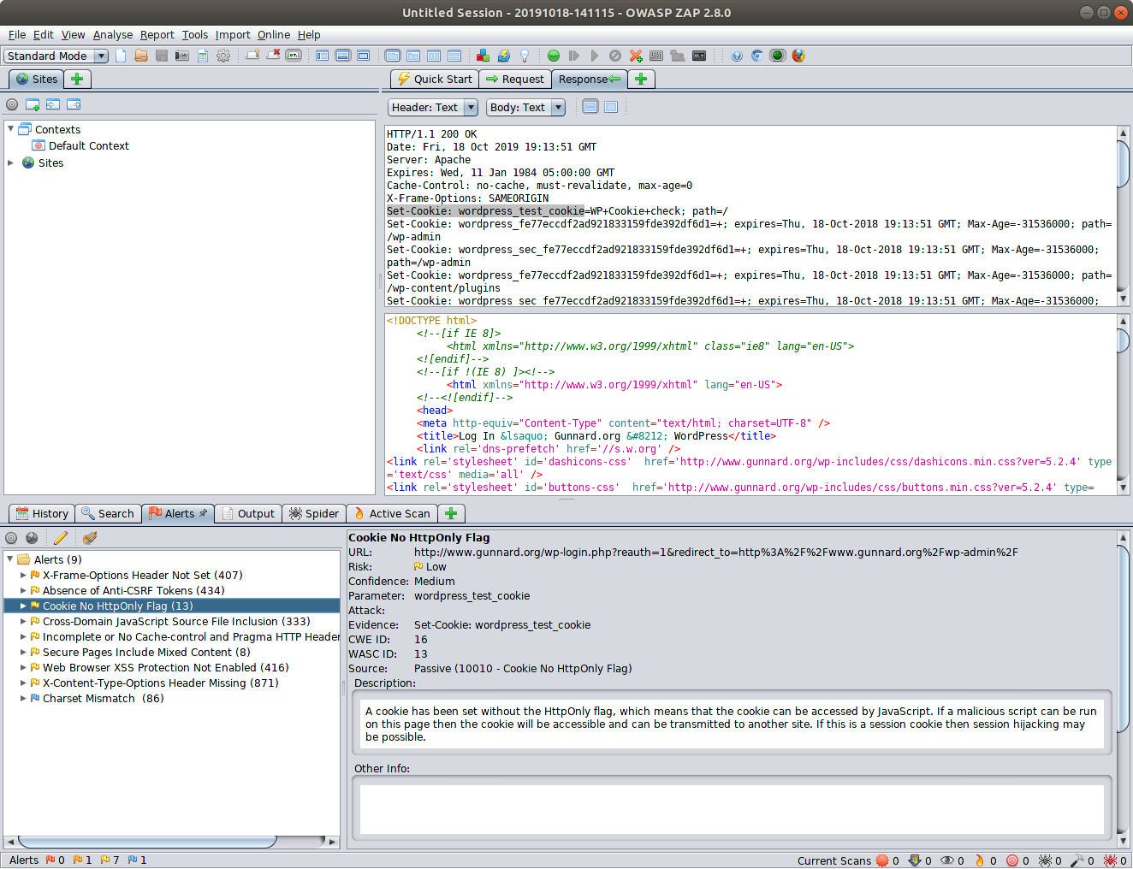The height and width of the screenshot is (869, 1133).
Task: Click import context icon in Sites panel
Action: pos(53,104)
